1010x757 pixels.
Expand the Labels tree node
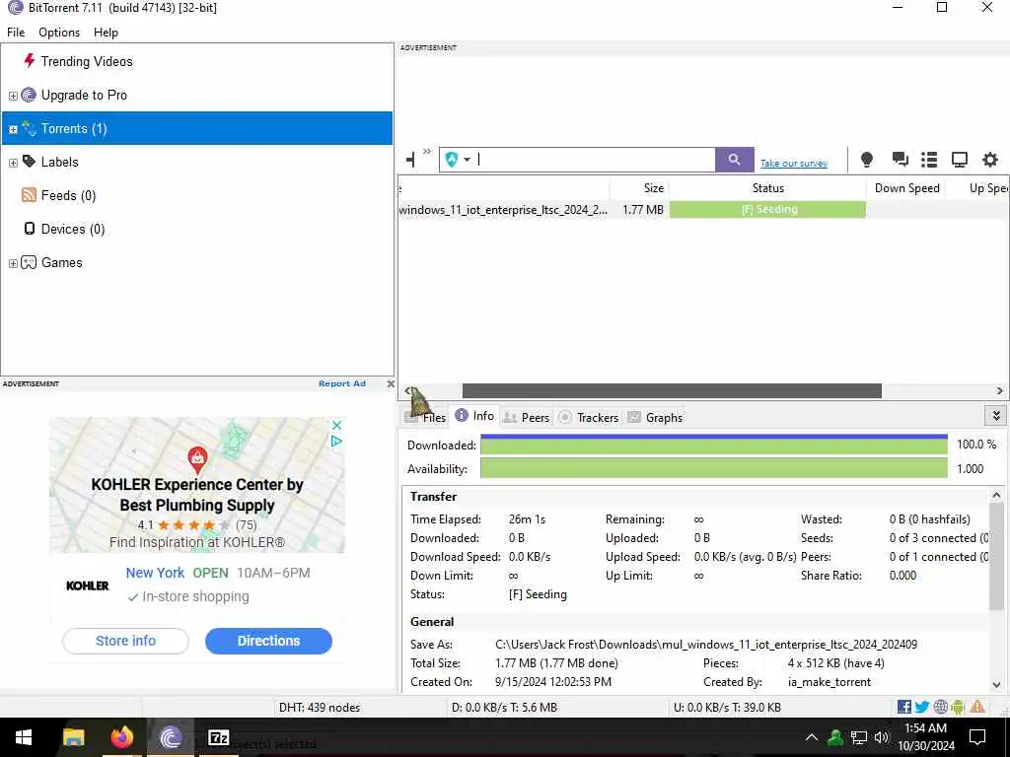(13, 163)
